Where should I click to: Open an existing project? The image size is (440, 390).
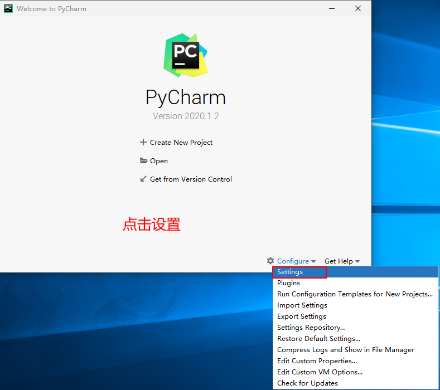point(159,161)
